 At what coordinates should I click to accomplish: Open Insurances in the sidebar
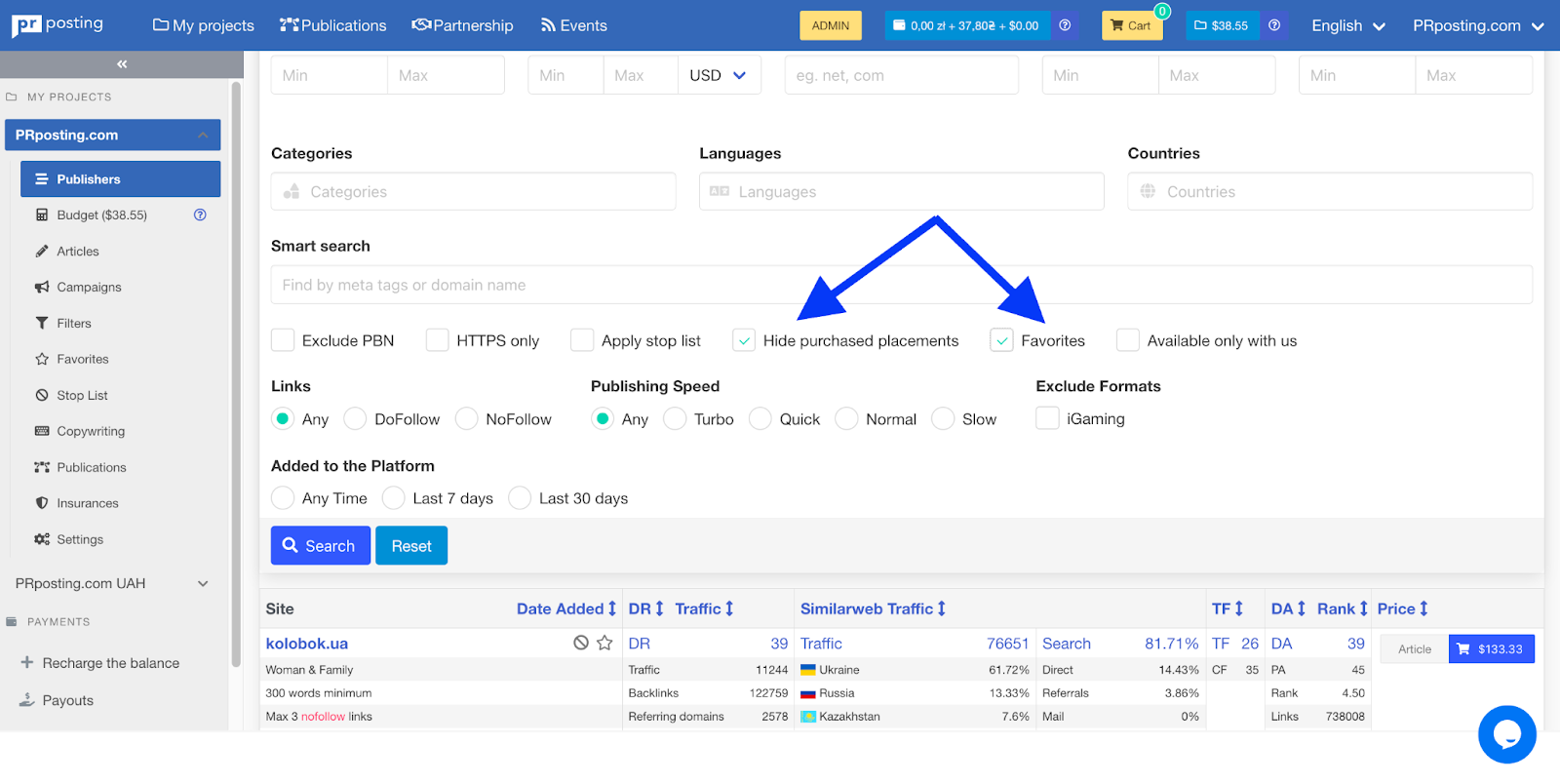click(x=88, y=504)
